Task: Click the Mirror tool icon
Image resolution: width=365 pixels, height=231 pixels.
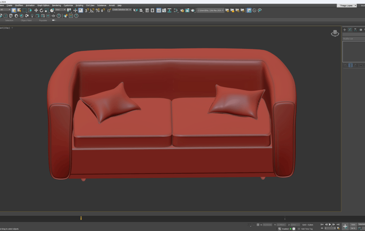Action: [x=135, y=10]
